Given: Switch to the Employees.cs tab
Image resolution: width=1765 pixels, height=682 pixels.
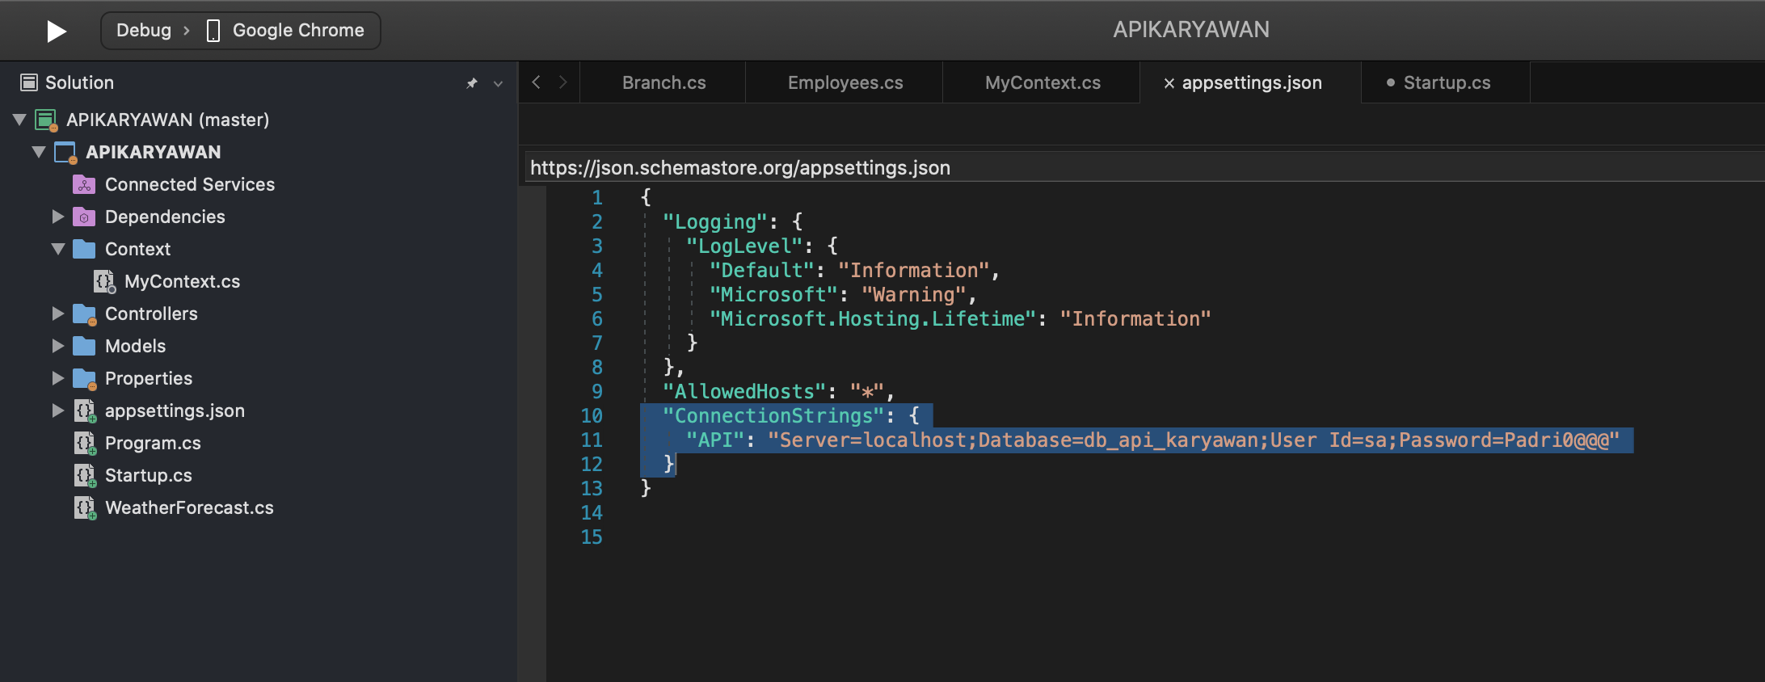Looking at the screenshot, I should point(845,82).
